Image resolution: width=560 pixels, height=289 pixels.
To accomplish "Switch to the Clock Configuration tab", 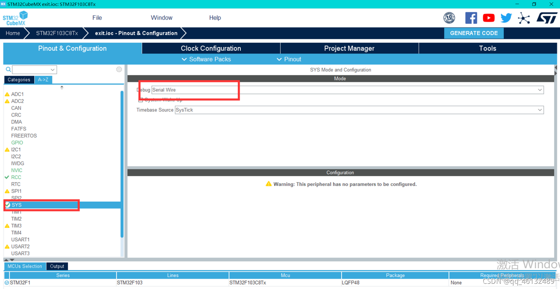I will (211, 48).
